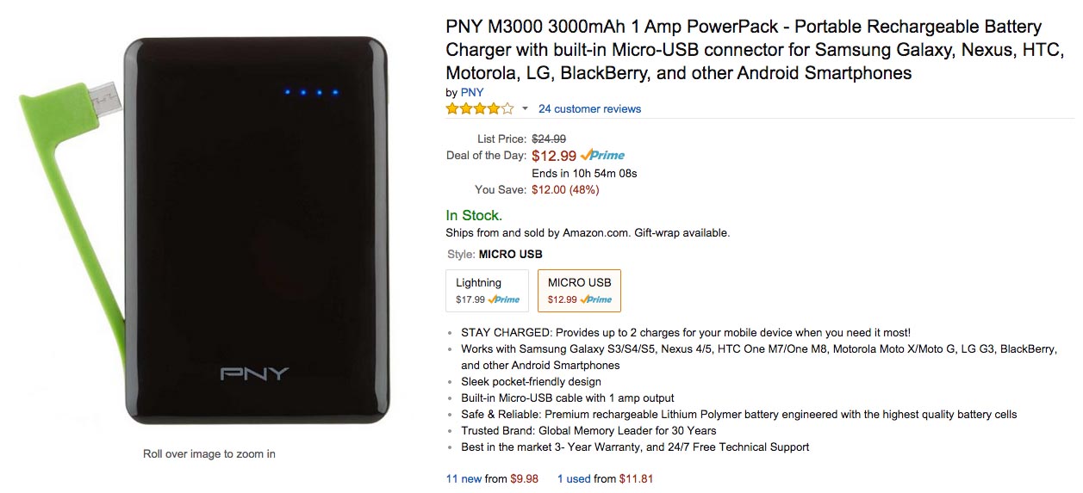1083x493 pixels.
Task: Click the PNY M3000 product title
Action: [x=744, y=50]
